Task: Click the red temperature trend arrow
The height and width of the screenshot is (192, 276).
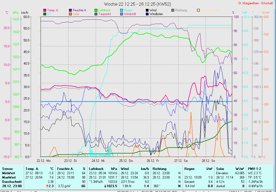Action: (47, 186)
